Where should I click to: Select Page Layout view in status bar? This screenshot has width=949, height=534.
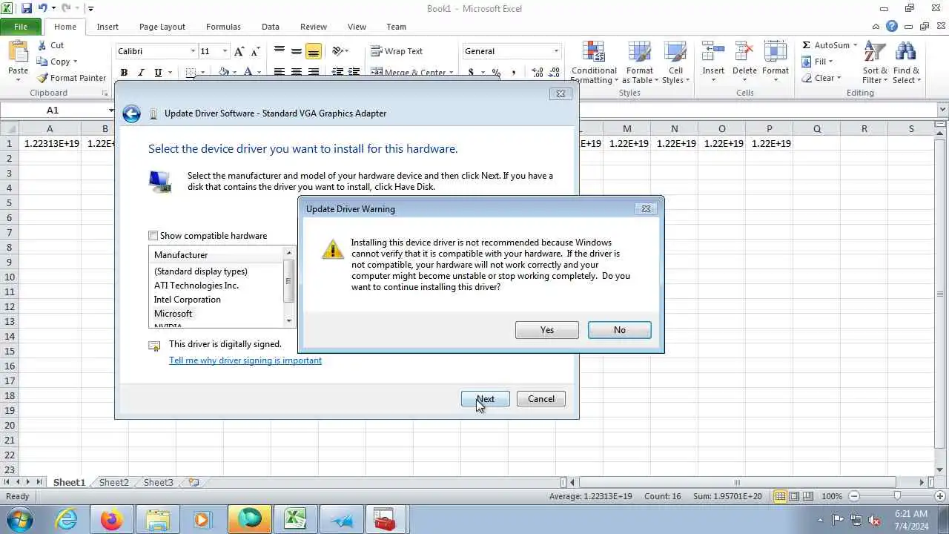[794, 496]
